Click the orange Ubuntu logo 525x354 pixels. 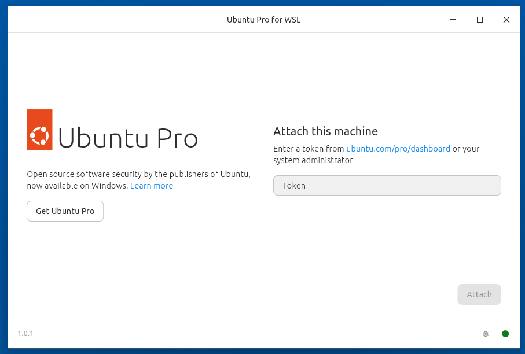(39, 130)
